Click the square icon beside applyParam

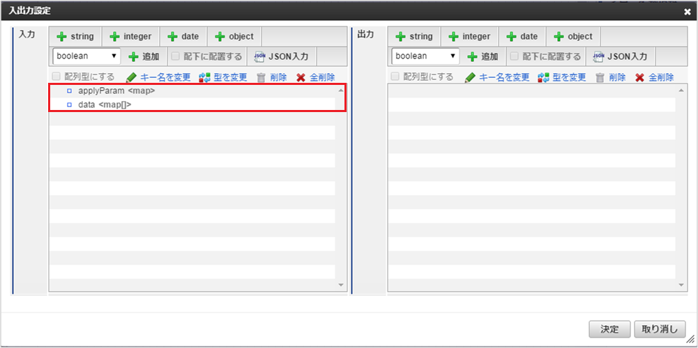click(x=69, y=91)
